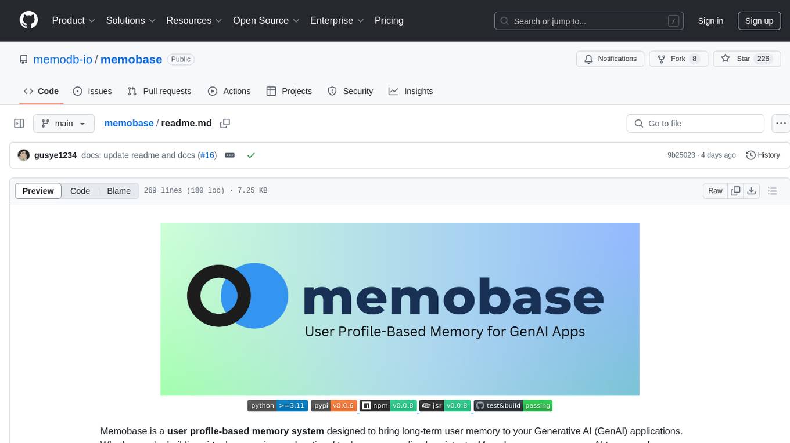
Task: Copy raw file contents icon
Action: tap(735, 191)
